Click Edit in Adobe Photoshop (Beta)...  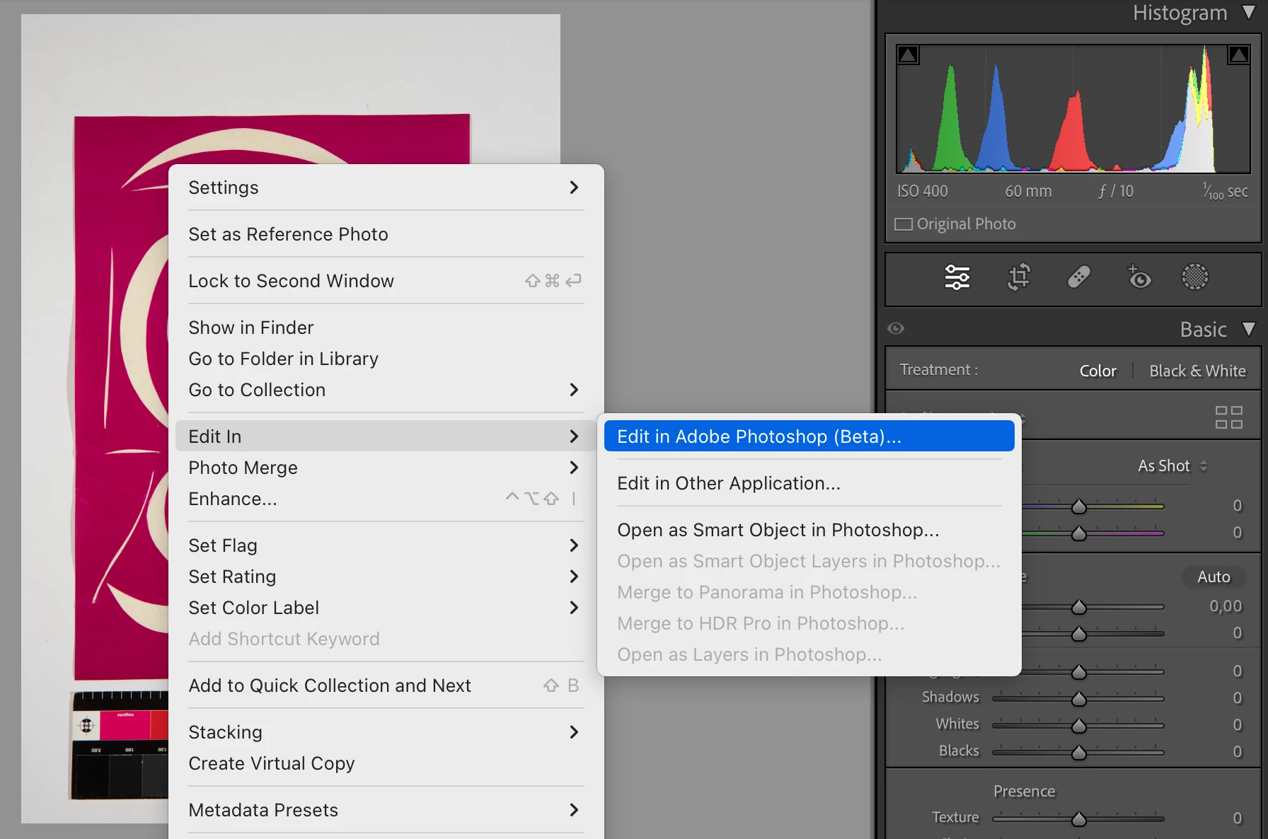tap(809, 436)
